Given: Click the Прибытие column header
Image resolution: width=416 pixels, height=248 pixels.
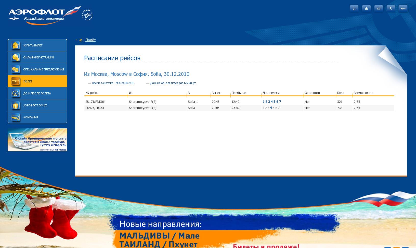Looking at the screenshot, I should pyautogui.click(x=239, y=93).
